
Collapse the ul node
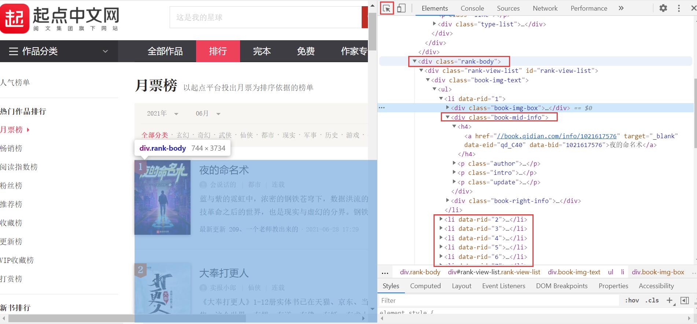pyautogui.click(x=434, y=89)
